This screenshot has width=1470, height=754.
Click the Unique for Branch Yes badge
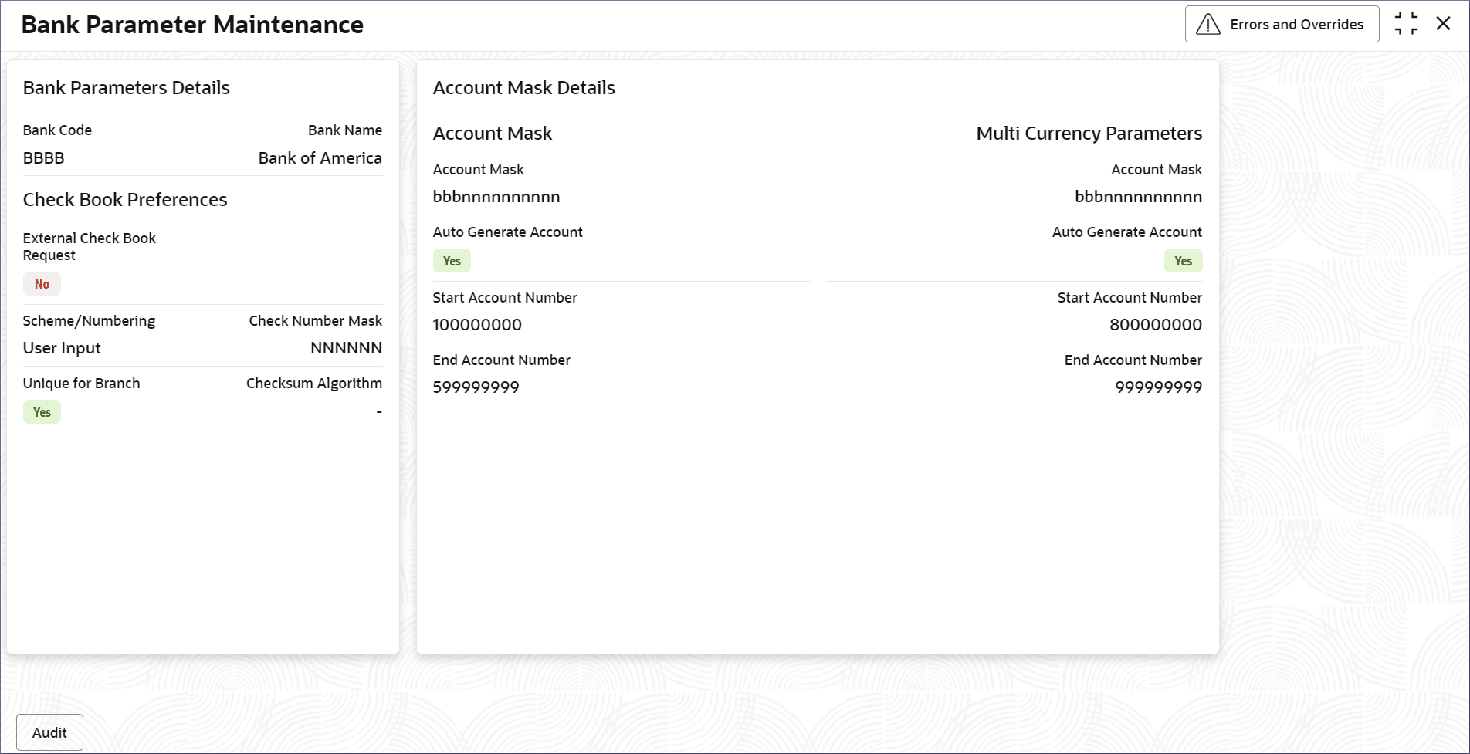[x=42, y=412]
